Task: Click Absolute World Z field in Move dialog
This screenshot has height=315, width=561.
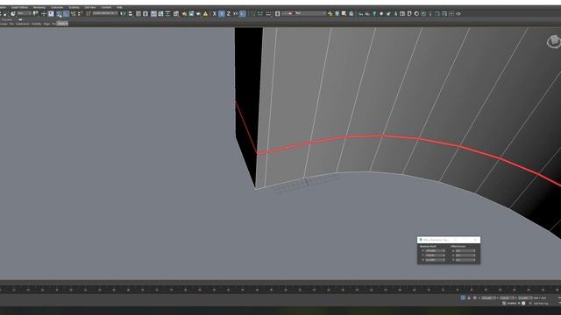Action: pos(434,260)
